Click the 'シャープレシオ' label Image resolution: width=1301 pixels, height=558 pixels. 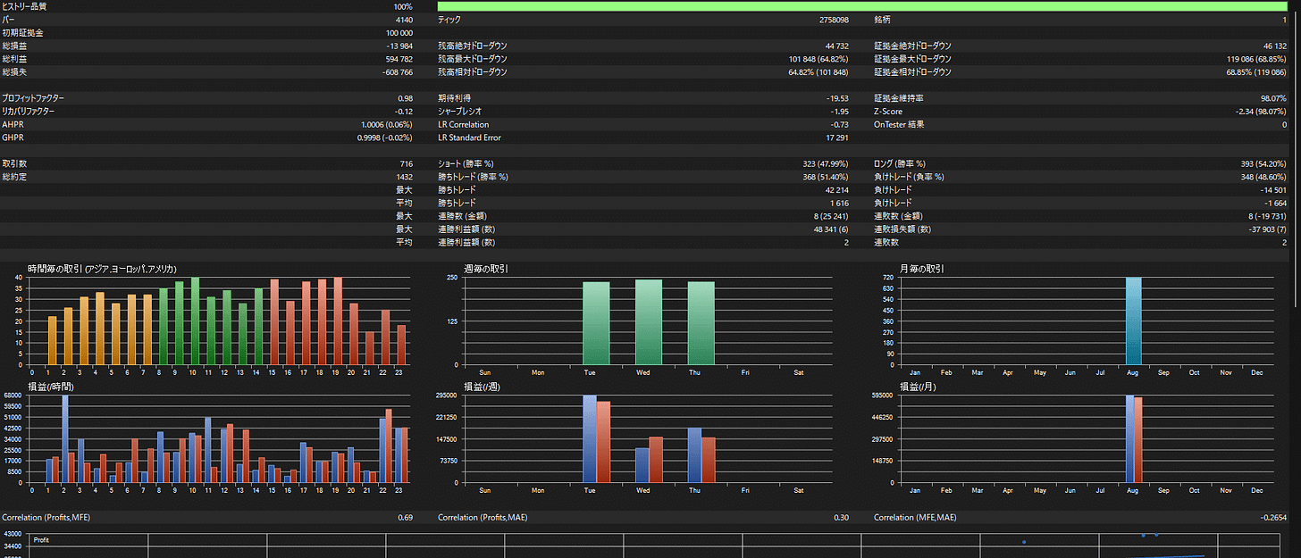click(460, 112)
